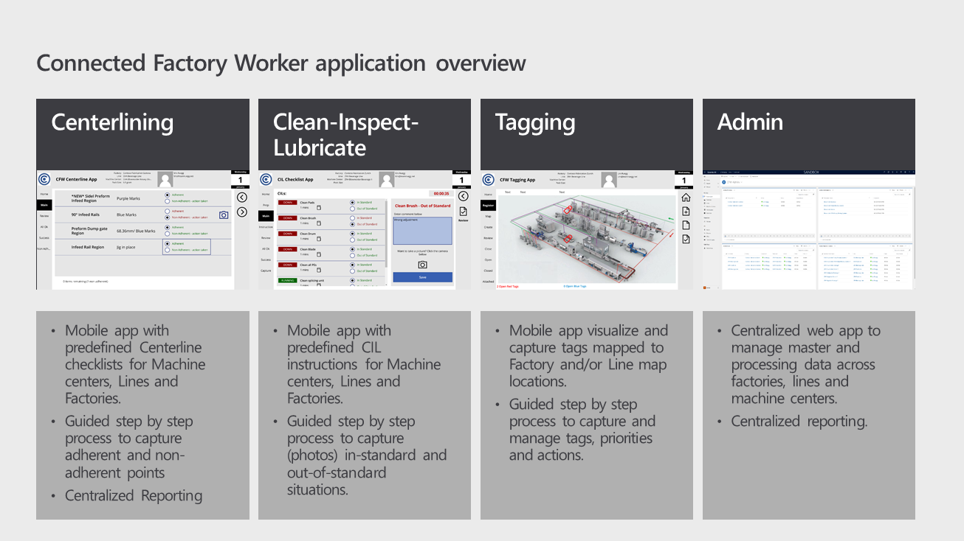Click the home icon in Tagging App
The height and width of the screenshot is (541, 964).
(x=686, y=198)
